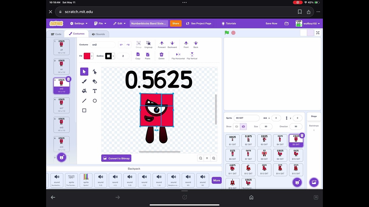Click the Ungroup icon
The height and width of the screenshot is (207, 369).
coord(148,45)
